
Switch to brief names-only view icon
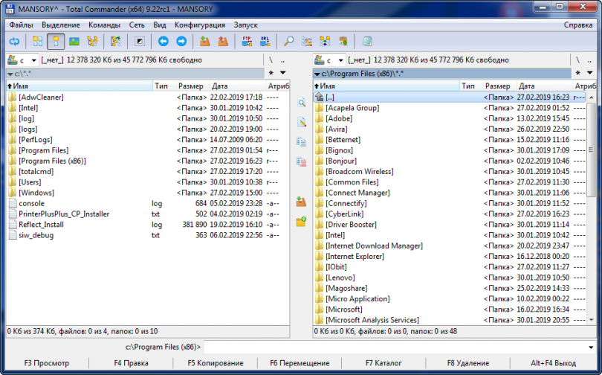pos(38,42)
